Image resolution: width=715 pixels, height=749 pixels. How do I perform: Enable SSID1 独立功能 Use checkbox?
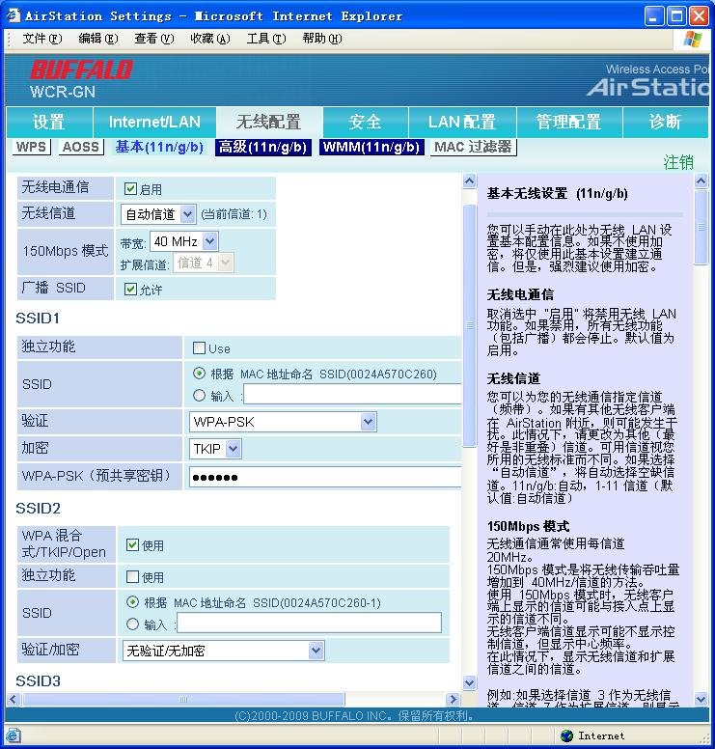199,348
